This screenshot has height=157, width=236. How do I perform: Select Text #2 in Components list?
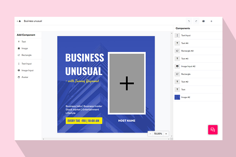(198, 82)
